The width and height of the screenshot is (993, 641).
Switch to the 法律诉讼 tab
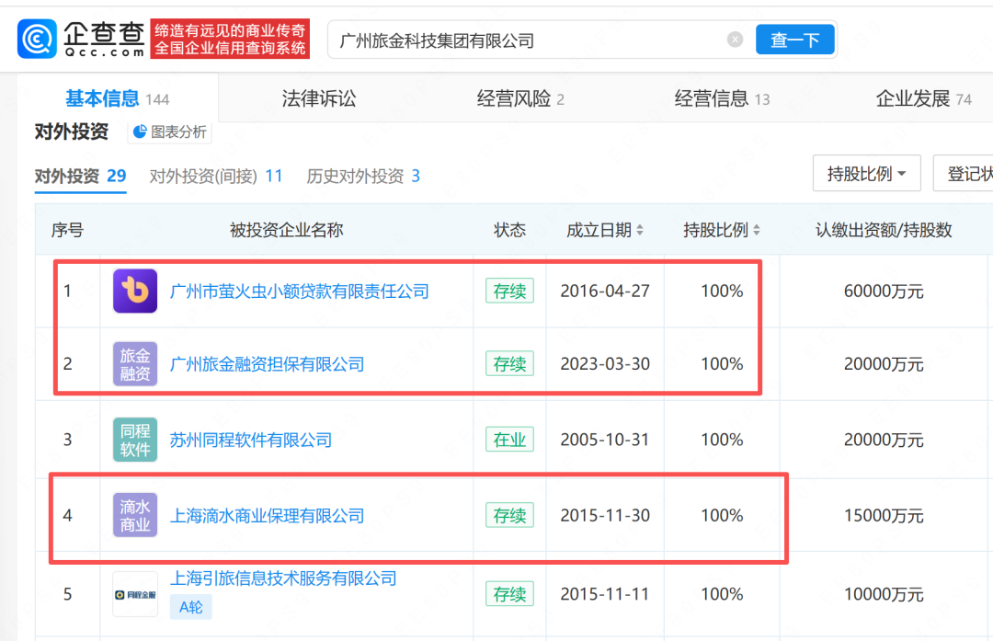[x=318, y=98]
